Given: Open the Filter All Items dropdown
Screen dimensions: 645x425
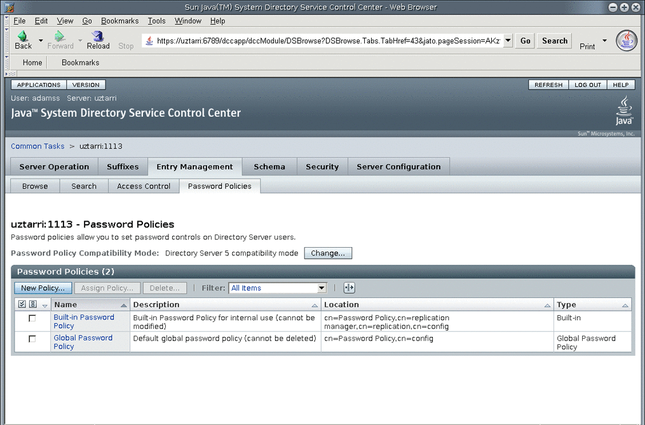Looking at the screenshot, I should 278,288.
